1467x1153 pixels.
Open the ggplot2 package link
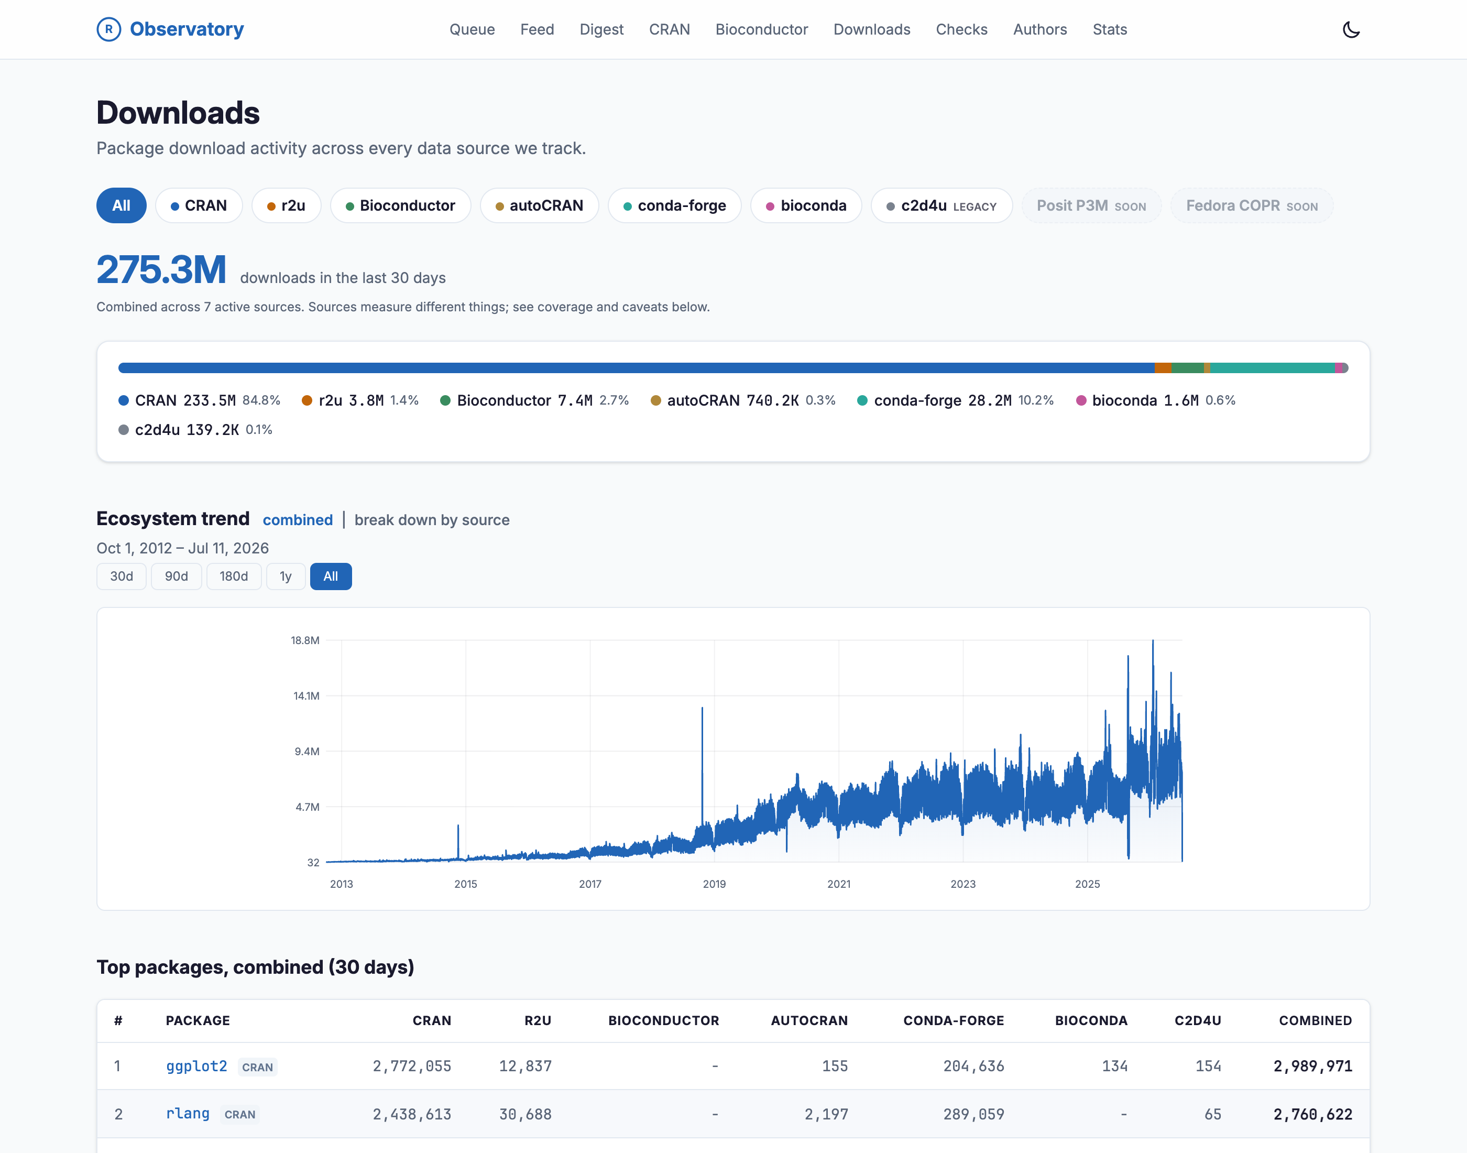coord(196,1066)
